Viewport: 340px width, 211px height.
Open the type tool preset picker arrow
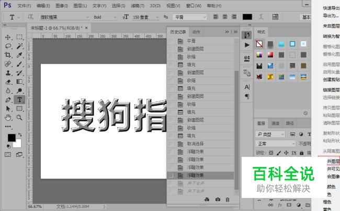(x=19, y=17)
